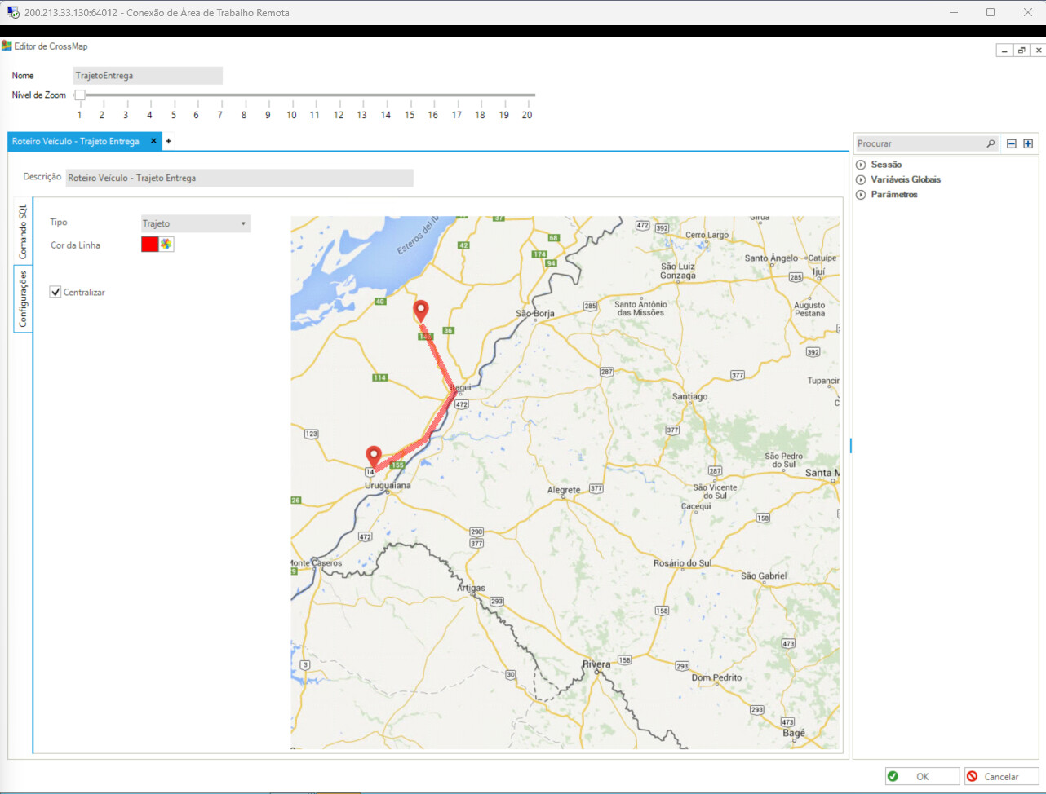Click the Nome text field

(x=147, y=76)
